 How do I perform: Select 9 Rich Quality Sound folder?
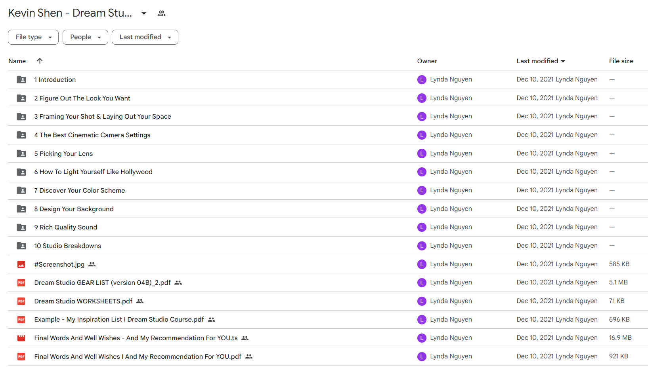pyautogui.click(x=66, y=227)
